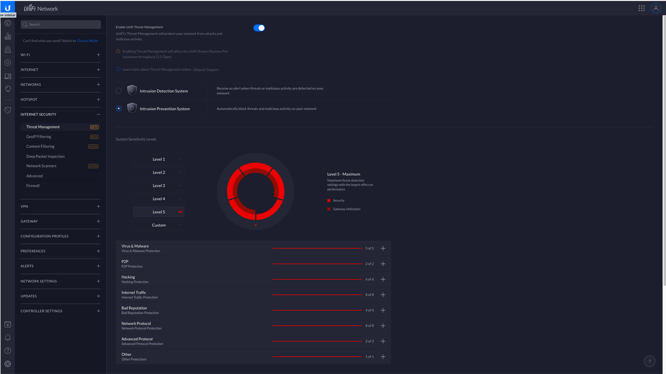Open the apps grid icon
The image size is (666, 374).
pos(642,8)
